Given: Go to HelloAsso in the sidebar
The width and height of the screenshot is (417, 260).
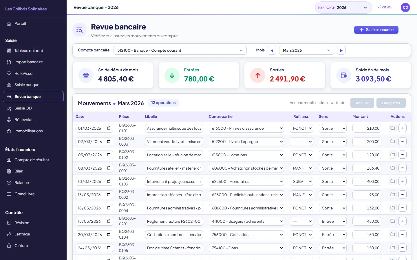Looking at the screenshot, I should [33, 73].
